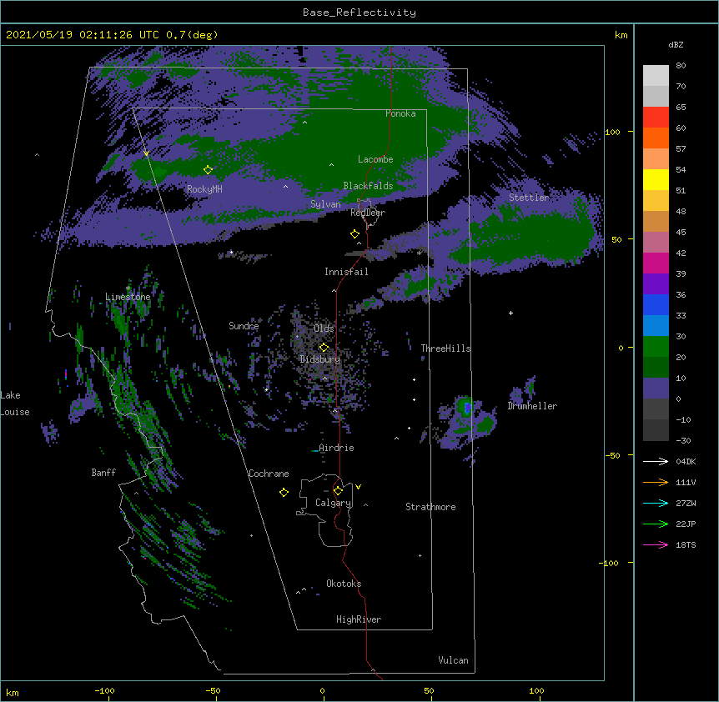Click the yellow V marker beside Calgary
Image resolution: width=719 pixels, height=702 pixels.
[358, 487]
